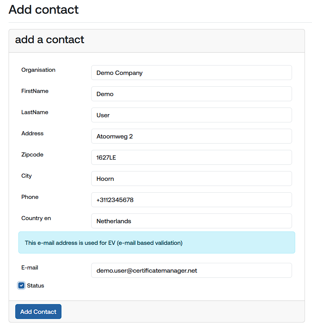Uncheck the Status checkbox
The height and width of the screenshot is (328, 312).
coord(22,286)
